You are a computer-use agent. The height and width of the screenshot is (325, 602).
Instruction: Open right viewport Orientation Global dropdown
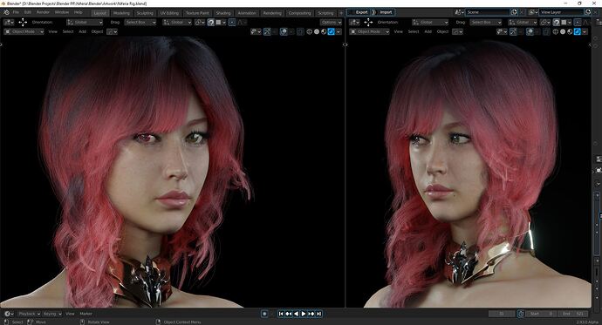click(x=430, y=23)
